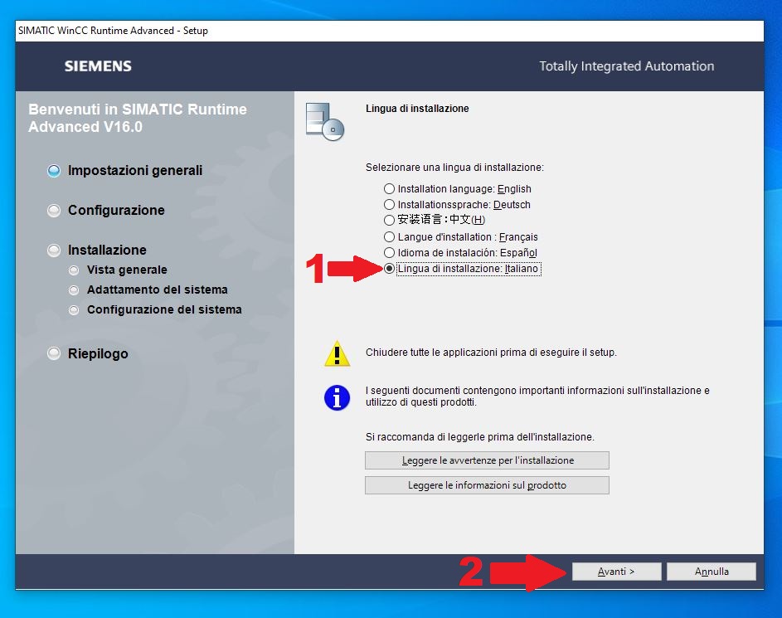This screenshot has height=618, width=782.
Task: Click Installazione step in sidebar
Action: (x=107, y=250)
